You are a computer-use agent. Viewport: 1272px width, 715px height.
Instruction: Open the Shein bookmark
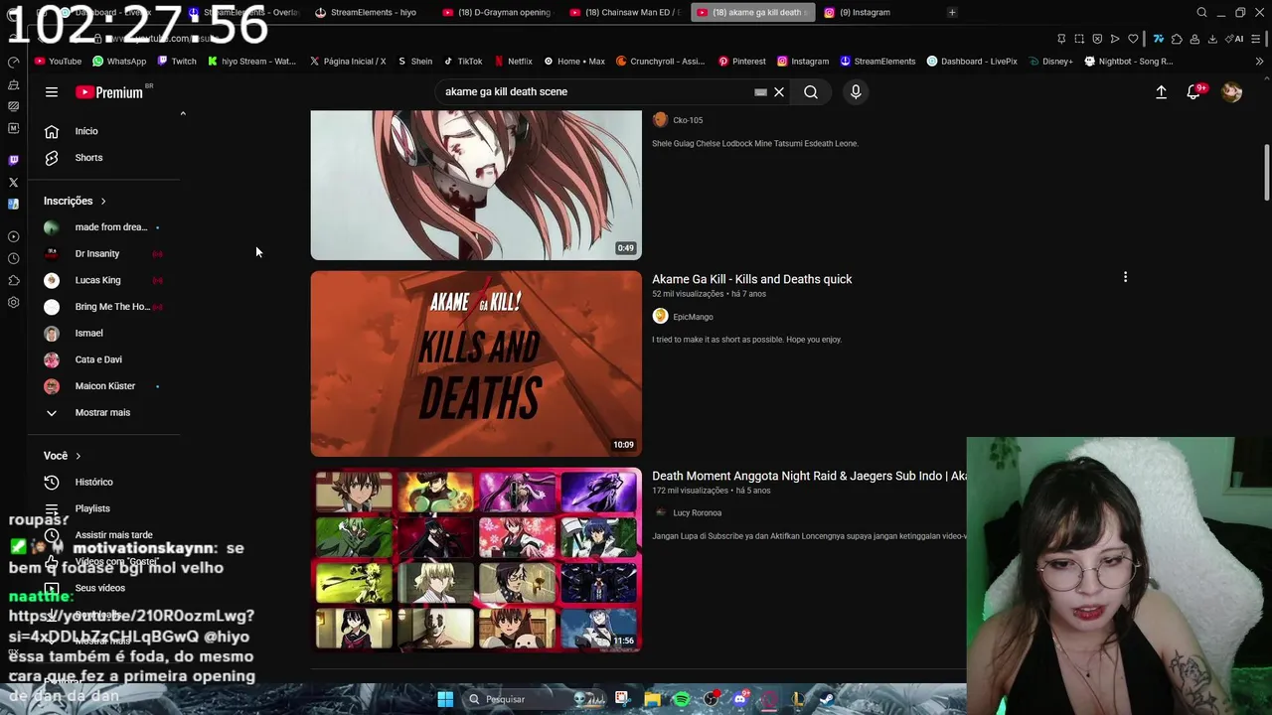(414, 62)
